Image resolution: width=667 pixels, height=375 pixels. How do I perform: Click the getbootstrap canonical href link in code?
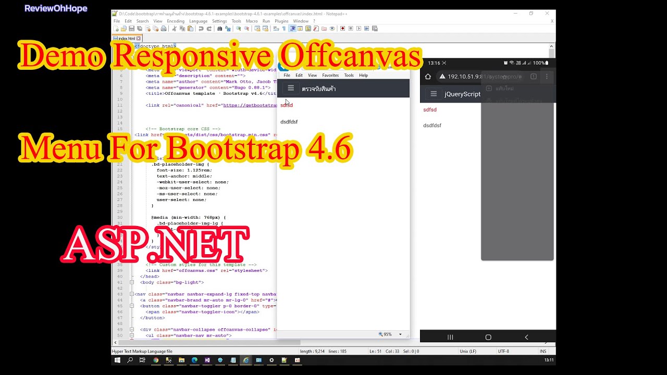[250, 105]
